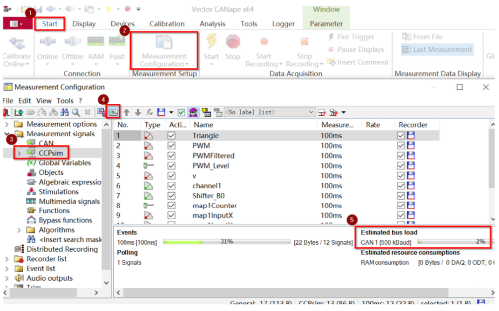Uncheck the Active checkbox for PWM

click(172, 146)
